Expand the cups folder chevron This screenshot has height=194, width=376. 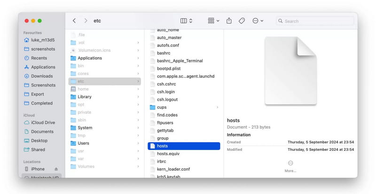tap(218, 107)
